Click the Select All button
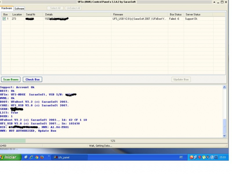 [55, 8]
